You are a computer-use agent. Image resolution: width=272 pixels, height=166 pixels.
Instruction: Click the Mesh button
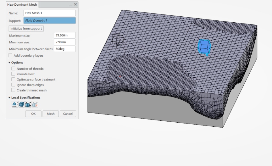(51, 114)
